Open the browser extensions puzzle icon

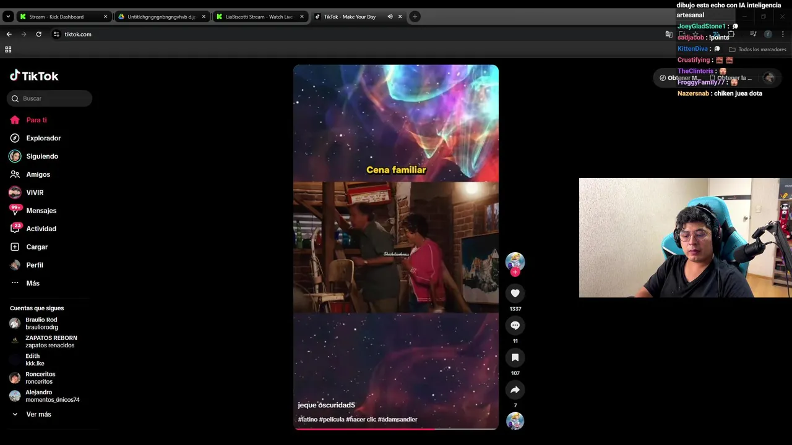[731, 34]
